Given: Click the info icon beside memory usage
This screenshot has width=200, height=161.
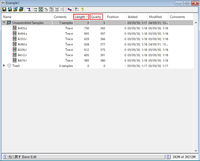Looking at the screenshot, I should click(168, 157).
